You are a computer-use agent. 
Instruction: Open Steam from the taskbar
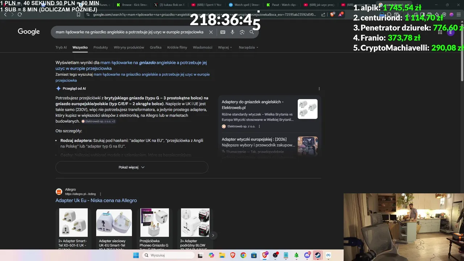pyautogui.click(x=318, y=255)
